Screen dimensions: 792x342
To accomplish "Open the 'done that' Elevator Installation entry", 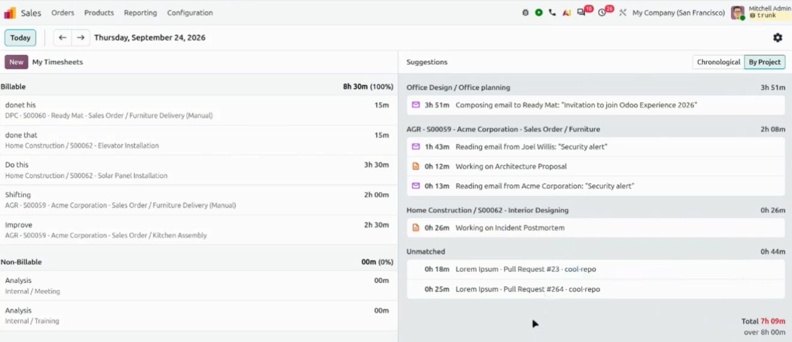I will point(198,140).
